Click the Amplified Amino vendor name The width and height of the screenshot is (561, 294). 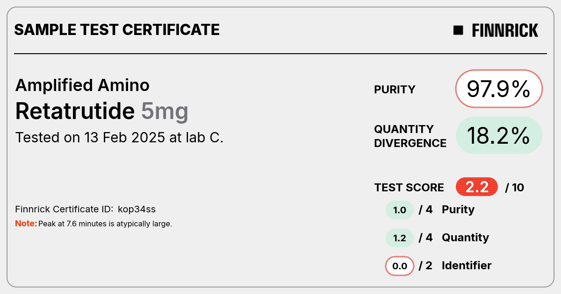(83, 85)
